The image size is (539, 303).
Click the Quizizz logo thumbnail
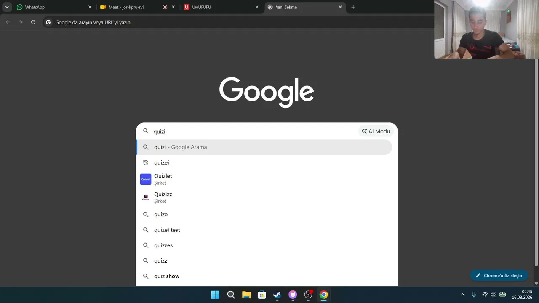tap(146, 197)
